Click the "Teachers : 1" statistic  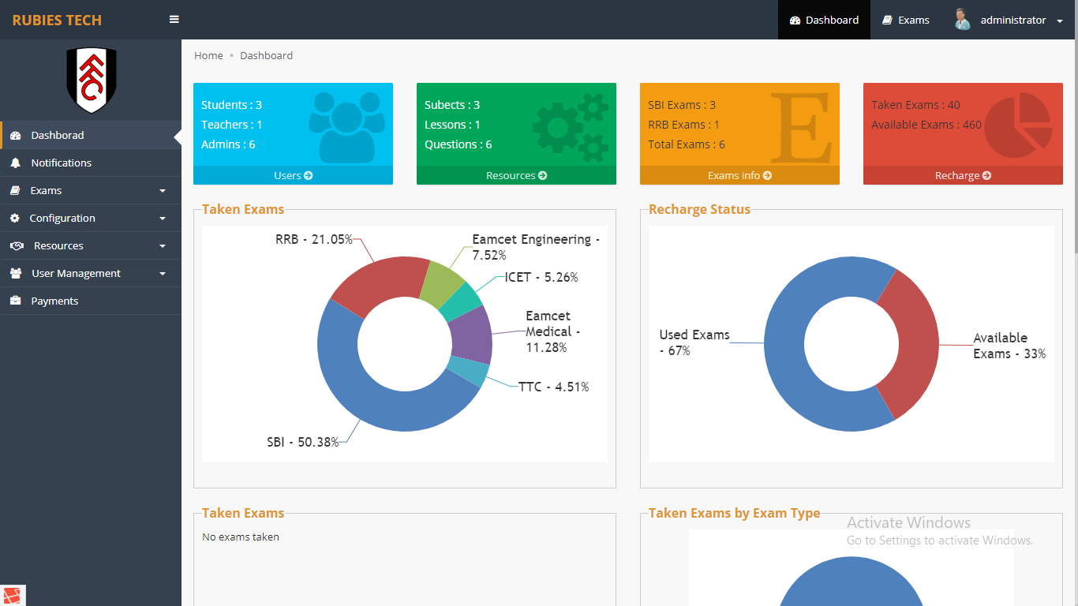(x=231, y=125)
